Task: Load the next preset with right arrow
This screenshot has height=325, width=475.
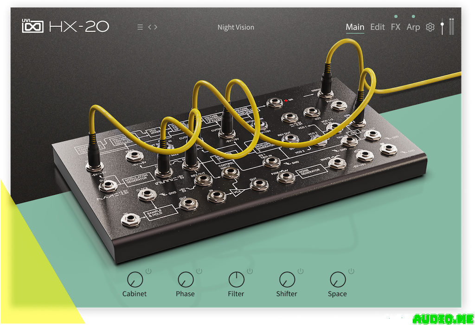Action: 155,27
